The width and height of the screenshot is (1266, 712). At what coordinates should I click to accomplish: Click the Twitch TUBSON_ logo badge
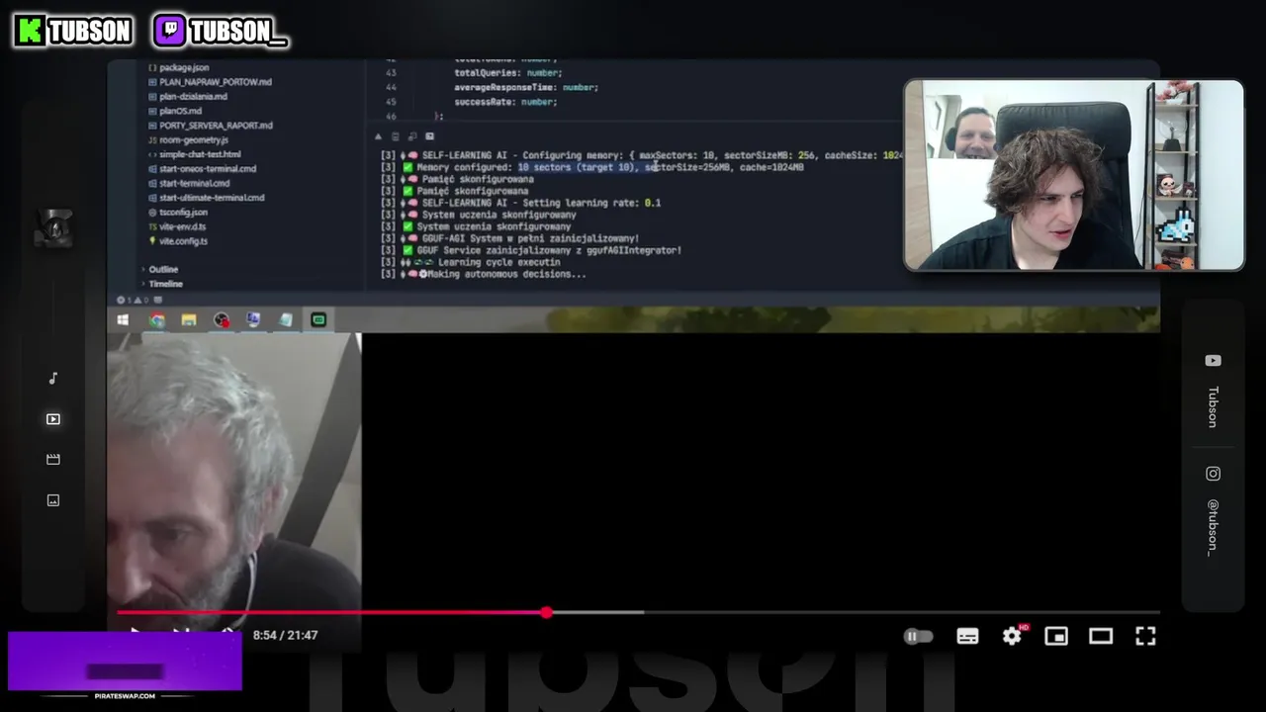click(x=221, y=31)
